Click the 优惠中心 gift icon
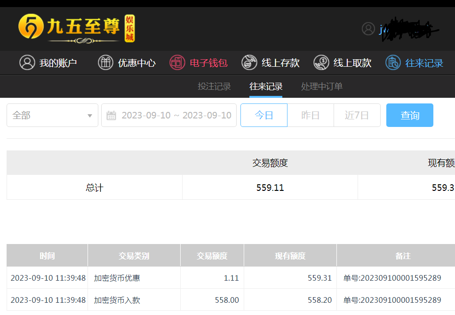 click(x=105, y=63)
